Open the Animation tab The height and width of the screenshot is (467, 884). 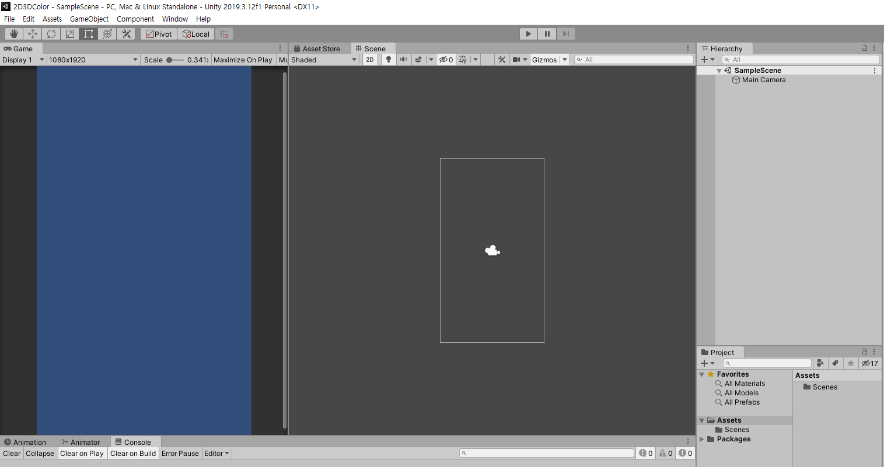(x=25, y=442)
